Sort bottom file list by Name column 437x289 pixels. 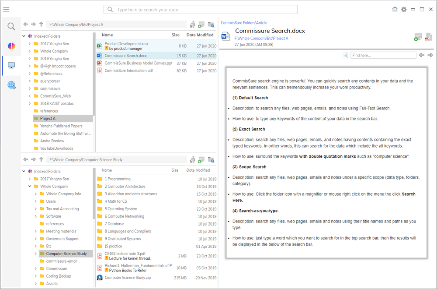107,170
